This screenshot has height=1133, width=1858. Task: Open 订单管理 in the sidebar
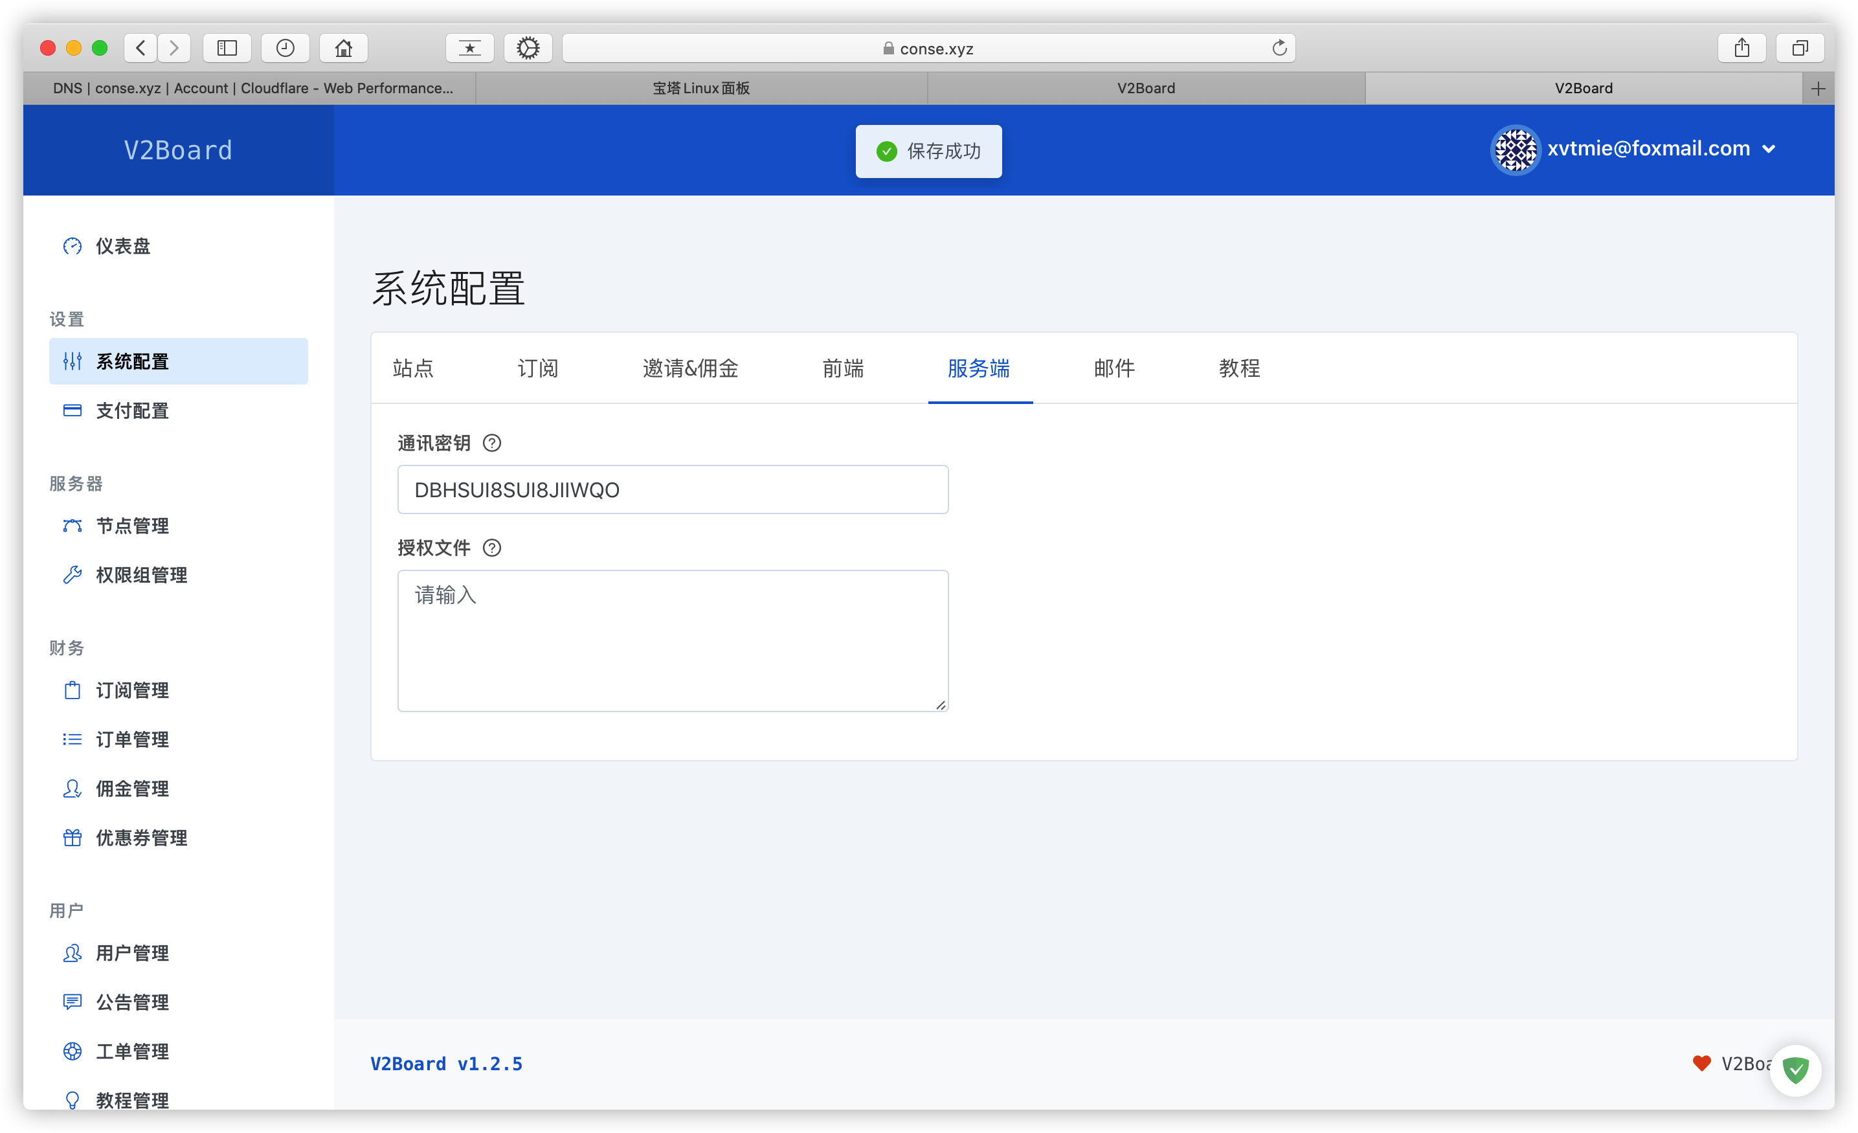[x=179, y=739]
